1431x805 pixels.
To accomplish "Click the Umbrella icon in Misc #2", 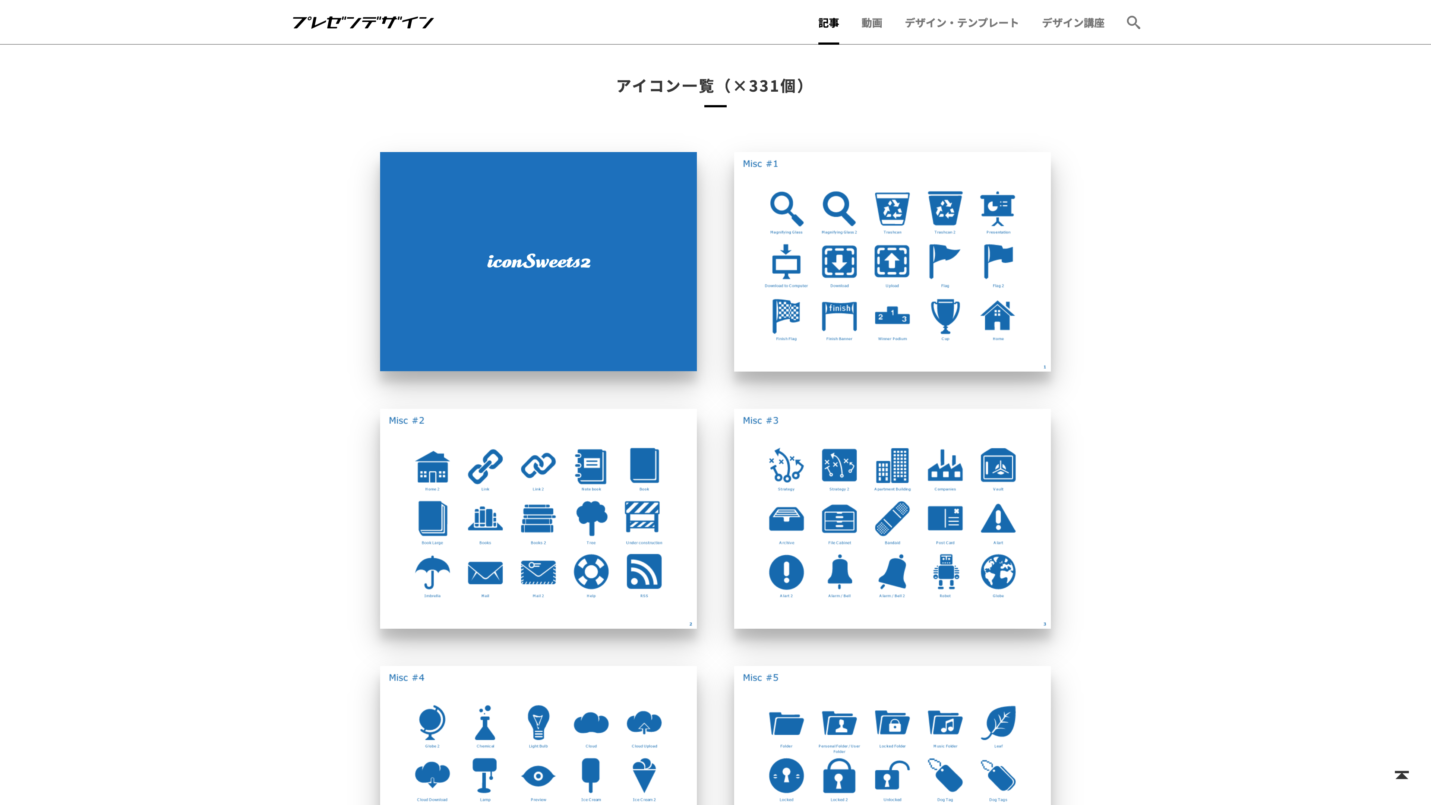I will (x=432, y=572).
